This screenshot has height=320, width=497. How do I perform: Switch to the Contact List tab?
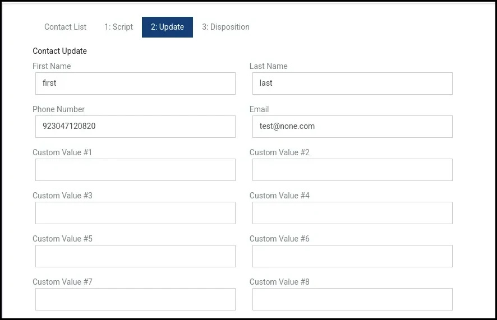(65, 27)
